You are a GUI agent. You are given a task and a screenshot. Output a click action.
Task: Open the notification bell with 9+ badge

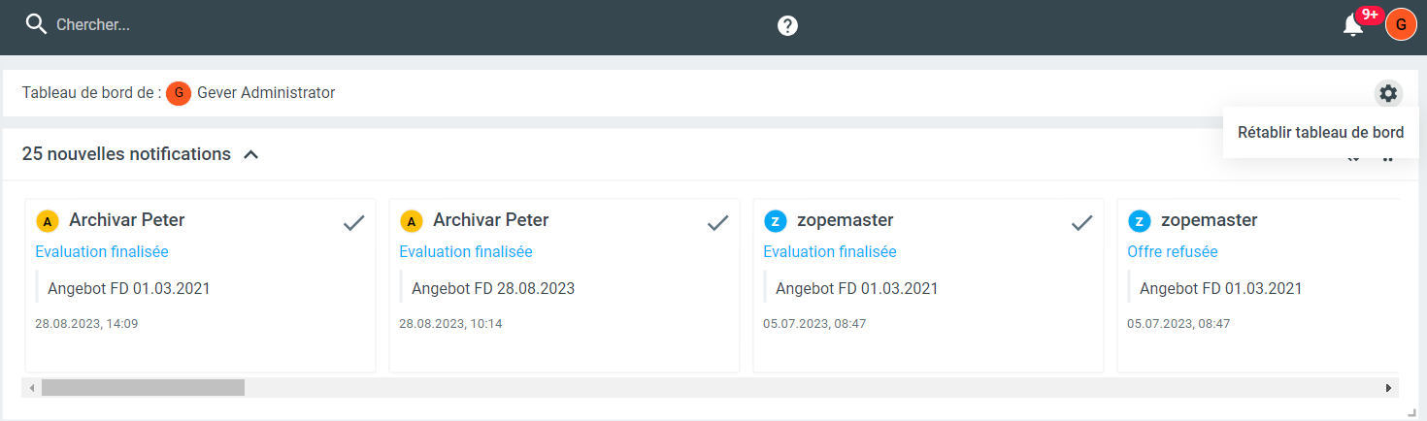[x=1353, y=26]
